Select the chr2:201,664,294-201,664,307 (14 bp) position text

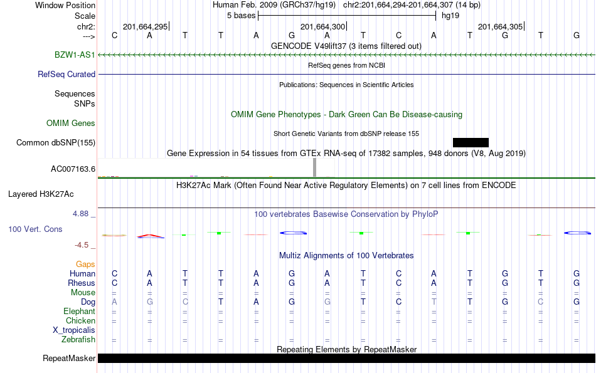point(412,5)
